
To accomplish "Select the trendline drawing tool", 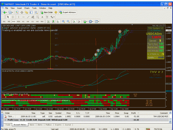I will (x=28, y=17).
